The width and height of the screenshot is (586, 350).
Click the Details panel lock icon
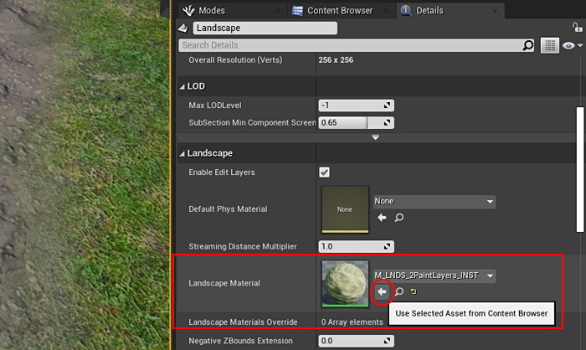click(577, 28)
